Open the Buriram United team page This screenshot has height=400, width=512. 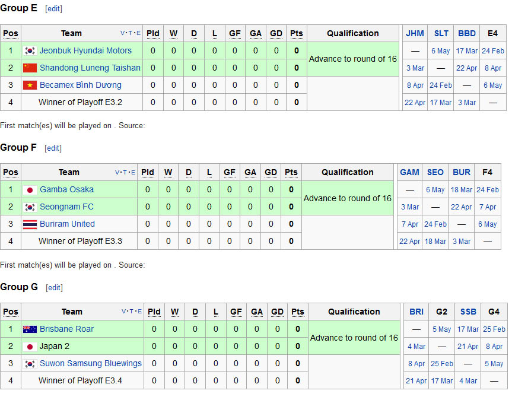[x=67, y=224]
